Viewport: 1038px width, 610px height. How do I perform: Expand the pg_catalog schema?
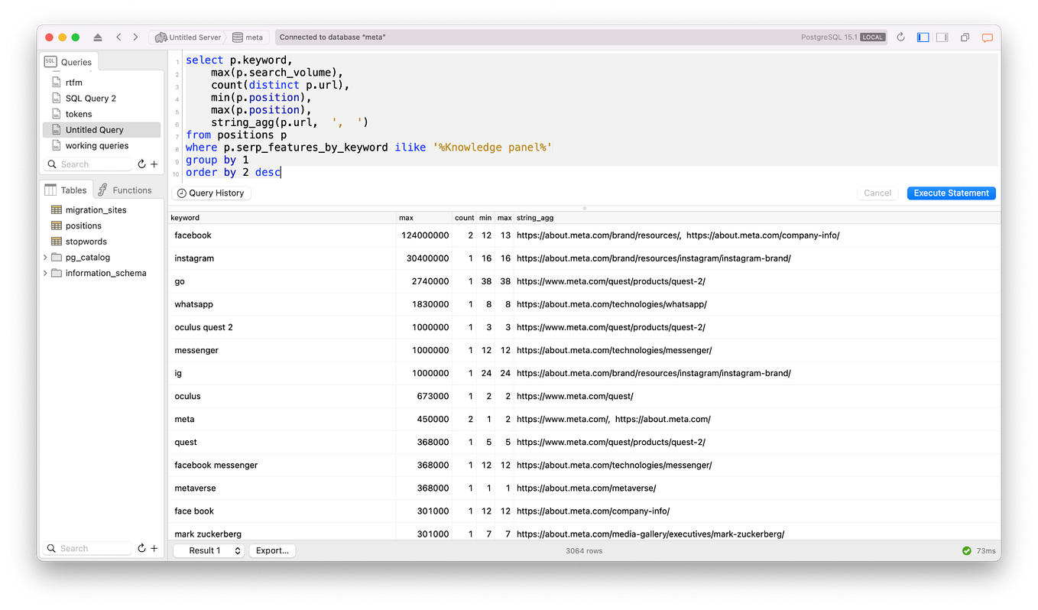[x=45, y=258]
